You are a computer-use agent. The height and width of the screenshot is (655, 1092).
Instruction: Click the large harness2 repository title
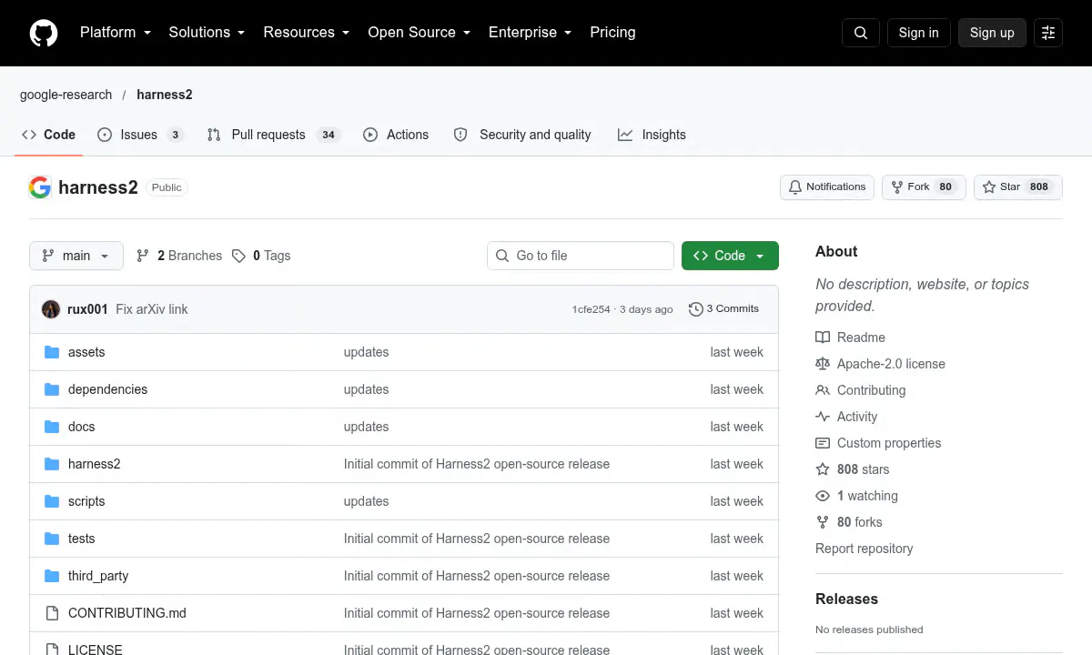click(x=98, y=187)
